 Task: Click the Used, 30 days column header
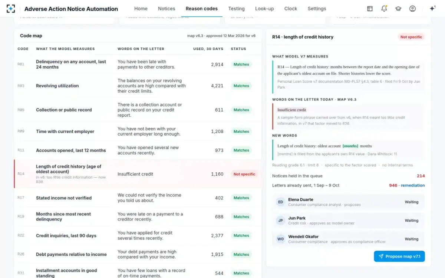point(208,49)
